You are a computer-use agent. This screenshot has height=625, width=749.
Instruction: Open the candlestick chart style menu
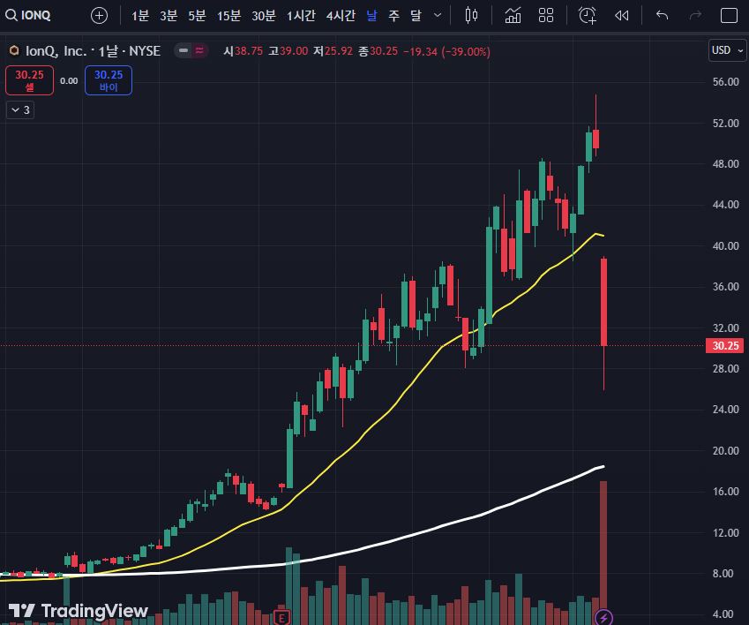(471, 15)
